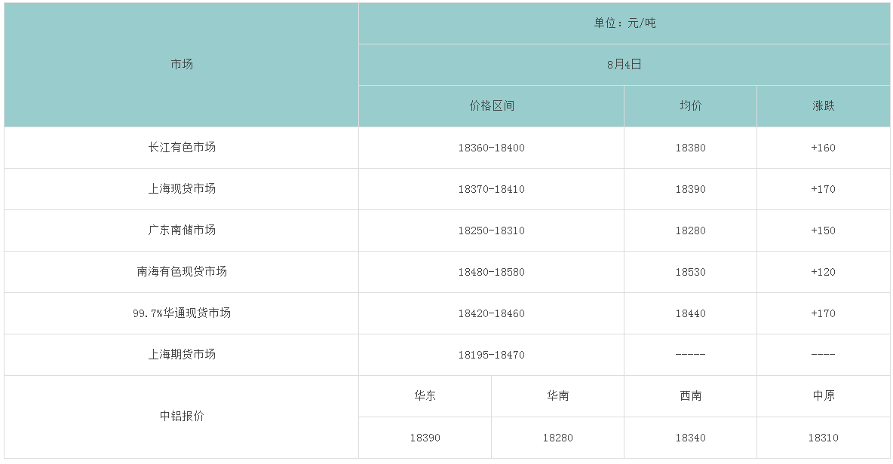Select the average price 18530

[690, 272]
